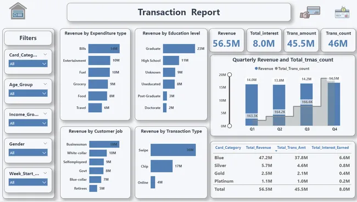Select the Govt job bar
Viewport: 357px width, 202px height.
pos(96,171)
